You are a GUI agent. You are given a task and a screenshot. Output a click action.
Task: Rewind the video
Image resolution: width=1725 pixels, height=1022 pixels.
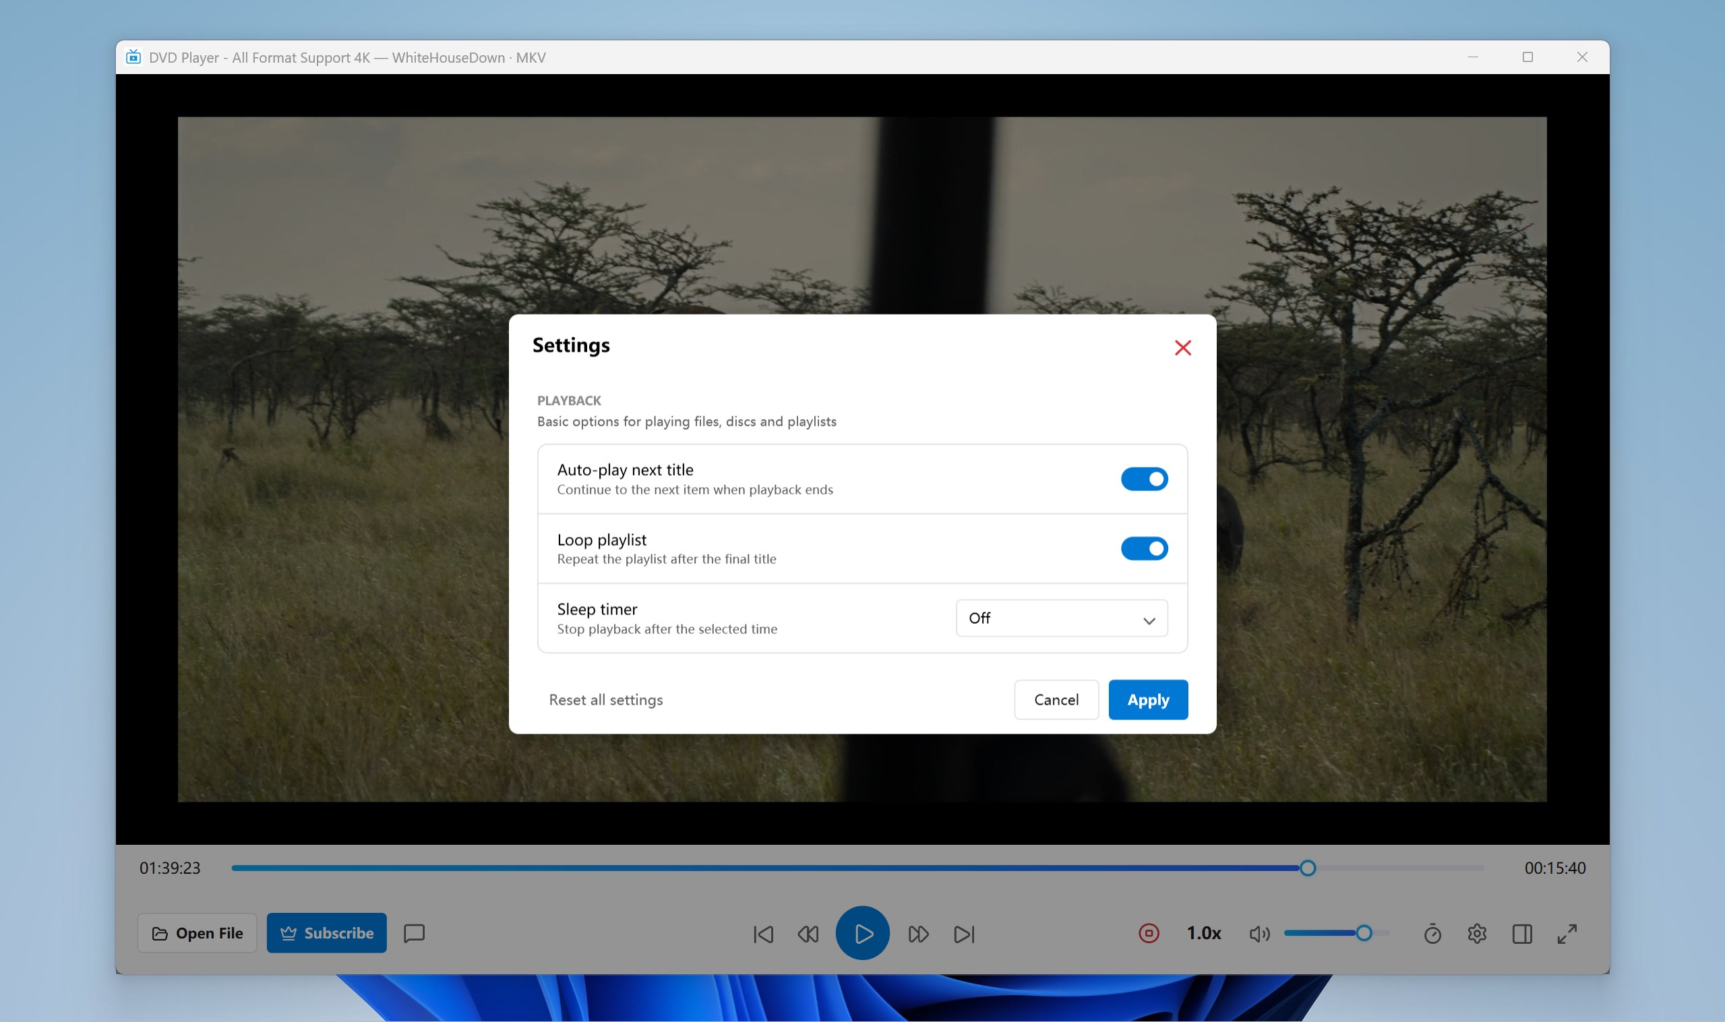coord(808,934)
